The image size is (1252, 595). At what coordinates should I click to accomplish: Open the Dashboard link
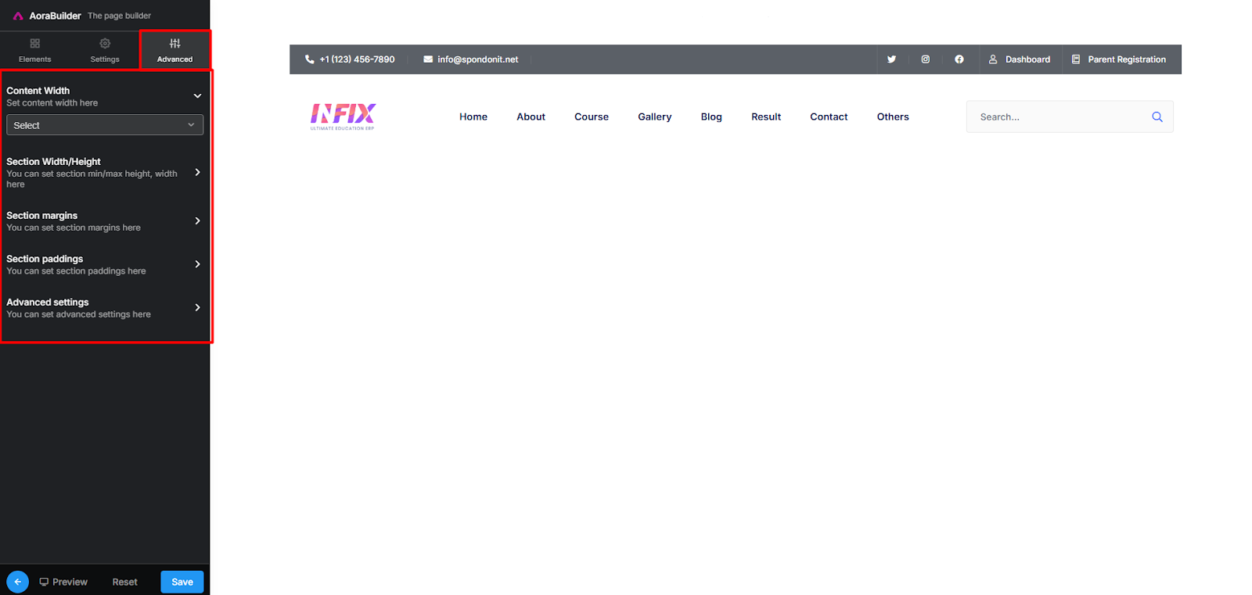click(x=1027, y=59)
